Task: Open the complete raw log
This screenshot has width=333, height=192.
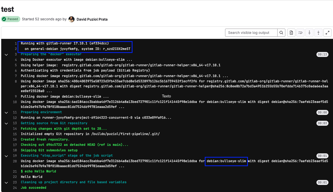Action: [291, 33]
